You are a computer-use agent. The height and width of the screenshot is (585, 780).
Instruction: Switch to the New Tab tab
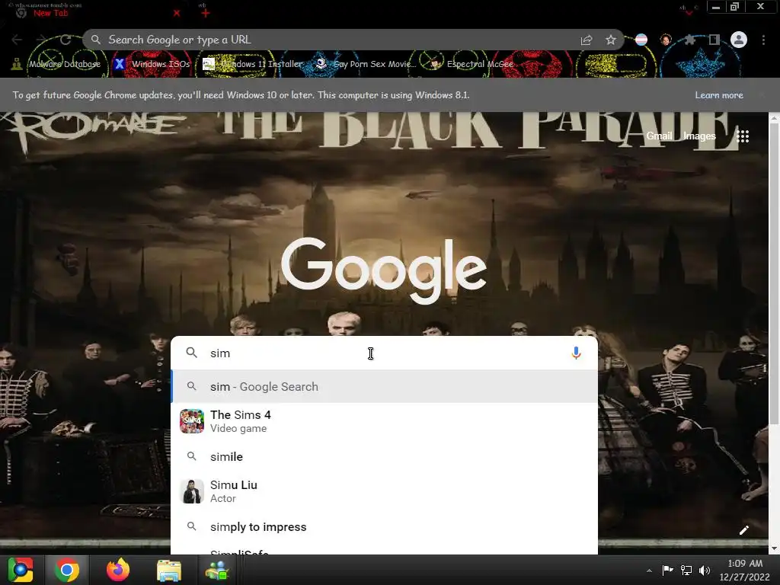pyautogui.click(x=94, y=13)
